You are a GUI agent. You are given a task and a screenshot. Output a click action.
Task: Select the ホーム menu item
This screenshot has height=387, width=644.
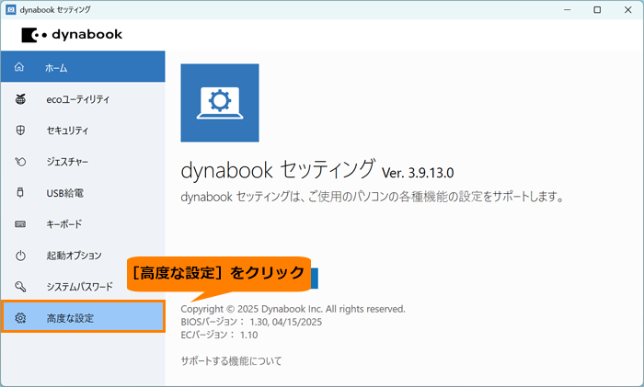pyautogui.click(x=83, y=66)
